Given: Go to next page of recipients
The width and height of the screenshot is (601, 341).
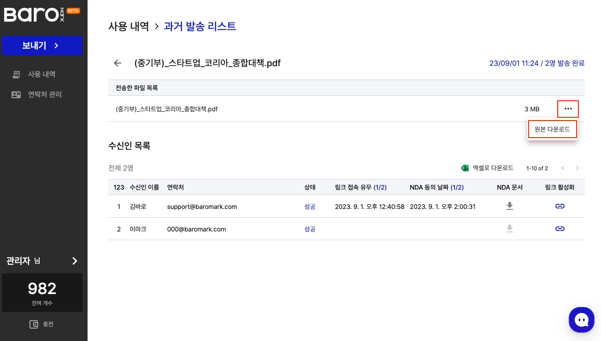Looking at the screenshot, I should point(577,168).
